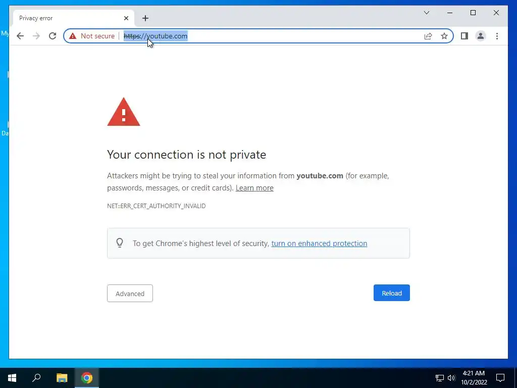Open volume control in system tray
The height and width of the screenshot is (388, 517).
451,378
